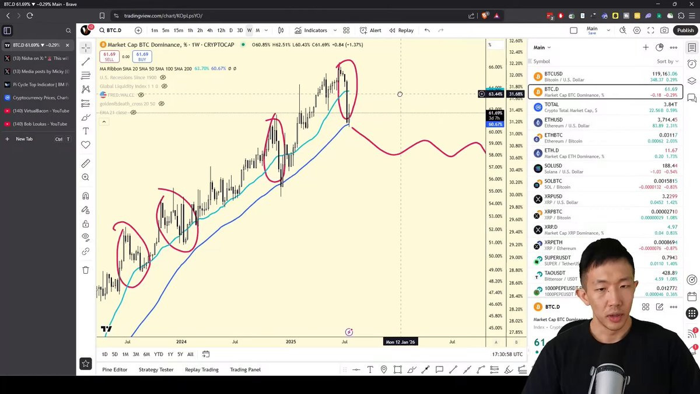Show the U.S. Recessions Since 1900 indicator
The width and height of the screenshot is (700, 394).
pos(163,77)
